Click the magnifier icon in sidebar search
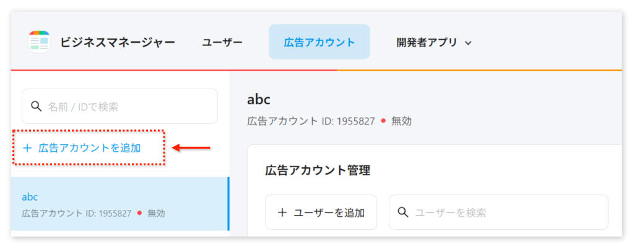Viewport: 634px width, 249px height. (37, 107)
